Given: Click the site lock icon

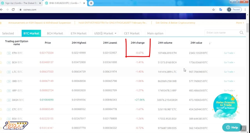Looking at the screenshot, I should 20,9.
